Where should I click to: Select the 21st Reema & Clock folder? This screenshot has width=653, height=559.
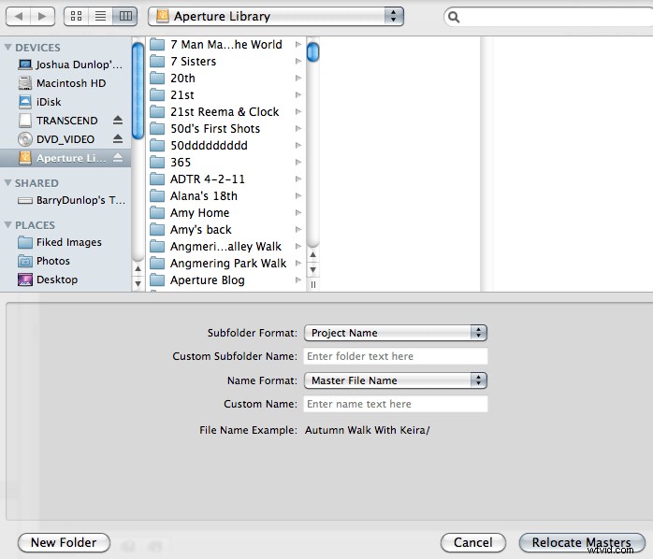pos(225,112)
